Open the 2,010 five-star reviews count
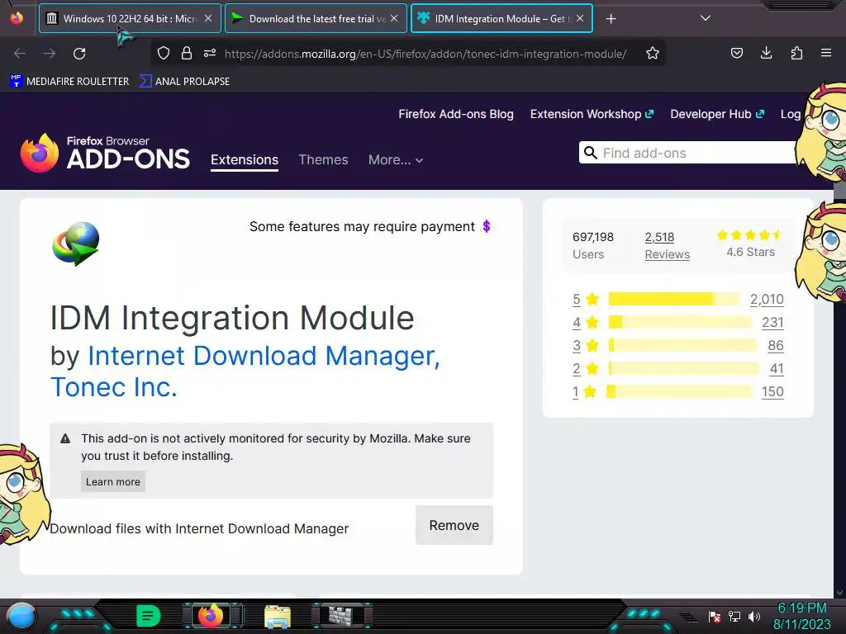The width and height of the screenshot is (846, 634). 767,299
